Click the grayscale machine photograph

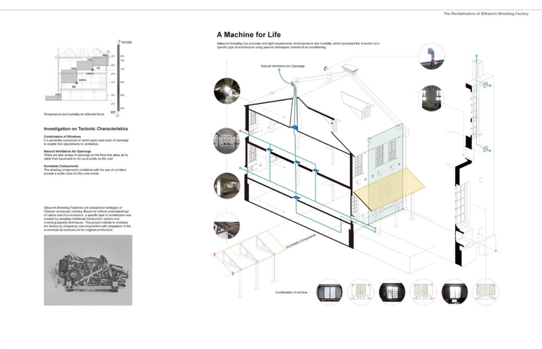(88, 270)
